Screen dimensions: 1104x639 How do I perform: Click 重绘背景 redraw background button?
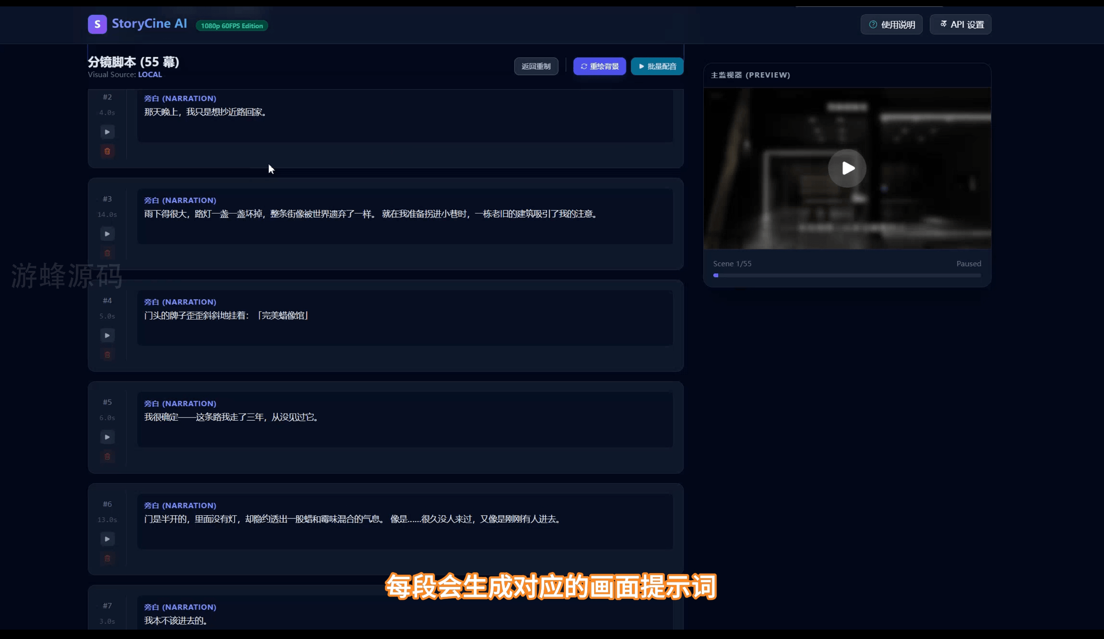(600, 66)
